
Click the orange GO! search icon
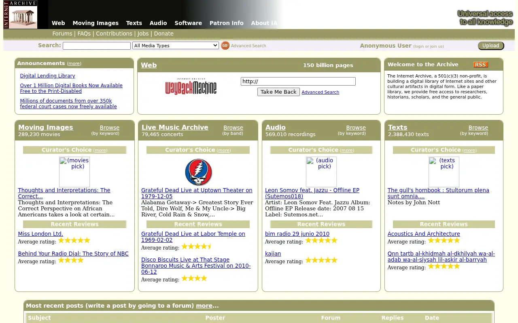coord(225,46)
